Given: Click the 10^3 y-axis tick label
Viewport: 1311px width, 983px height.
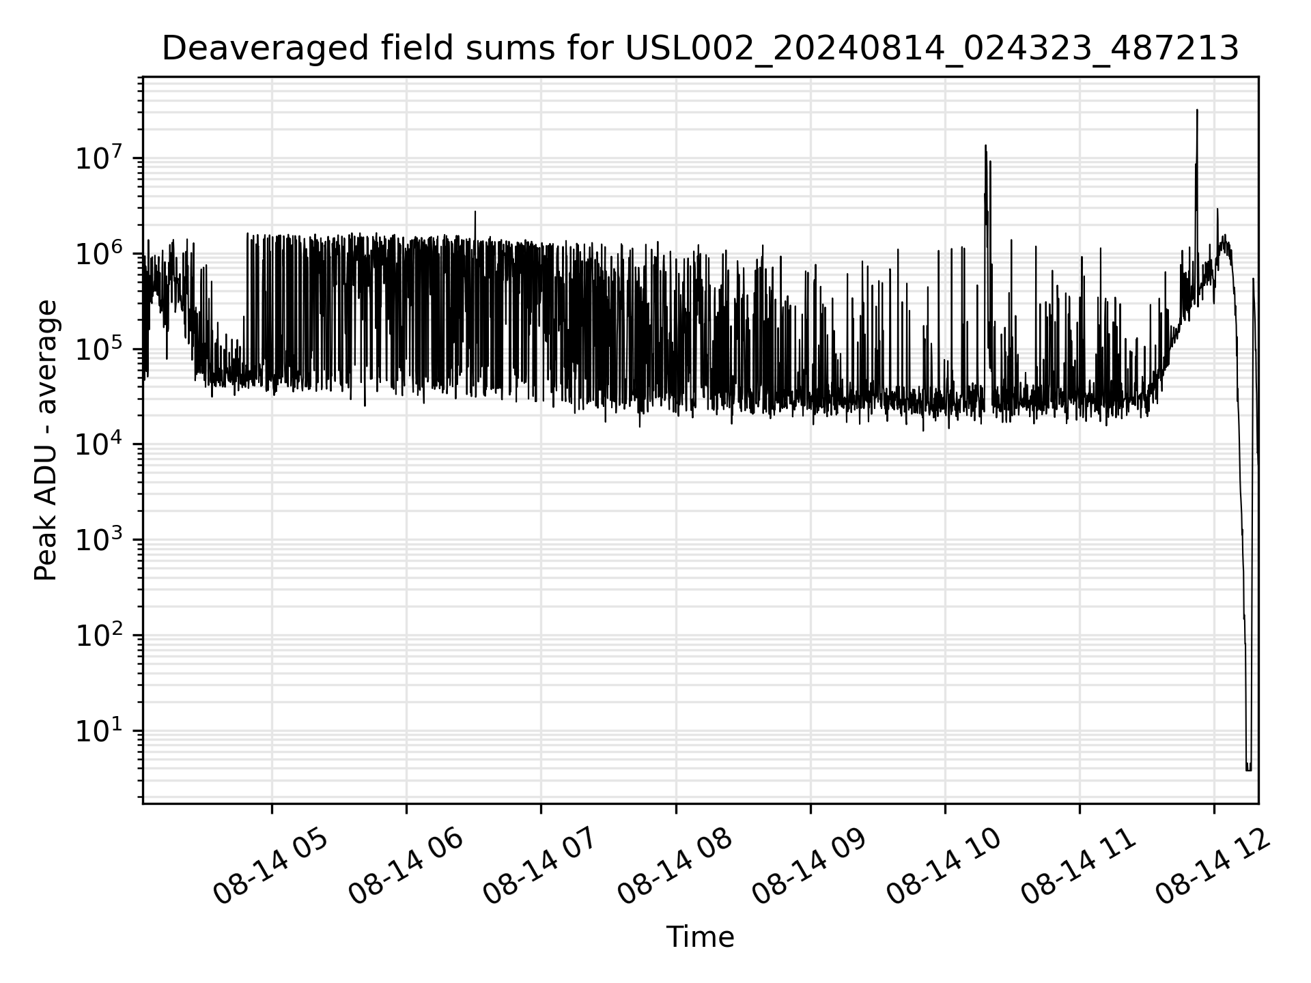Looking at the screenshot, I should pos(100,539).
